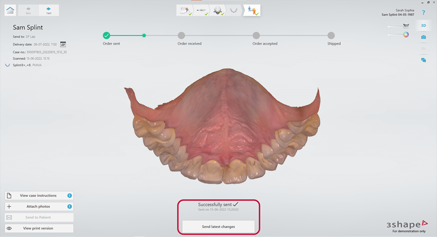This screenshot has height=237, width=437.
Task: Click the 3shape logo
Action: tap(407, 224)
